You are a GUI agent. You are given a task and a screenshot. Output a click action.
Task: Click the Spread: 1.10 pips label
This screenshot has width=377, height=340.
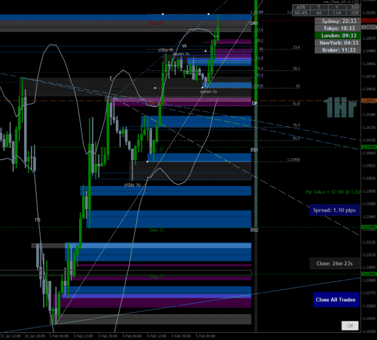coord(334,210)
